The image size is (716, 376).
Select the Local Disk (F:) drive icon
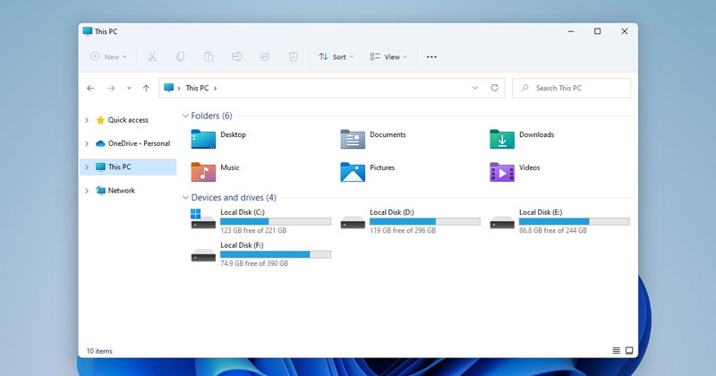pos(203,255)
